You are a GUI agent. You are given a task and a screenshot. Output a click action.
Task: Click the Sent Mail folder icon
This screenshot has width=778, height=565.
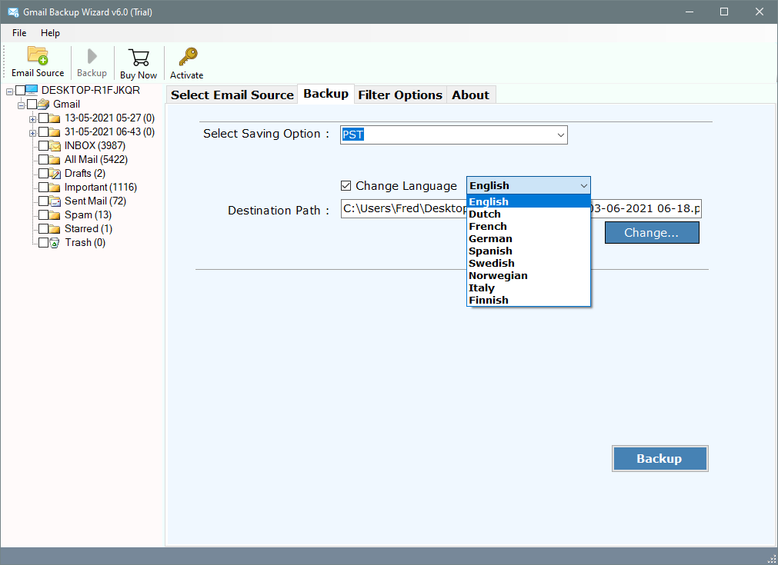(55, 201)
